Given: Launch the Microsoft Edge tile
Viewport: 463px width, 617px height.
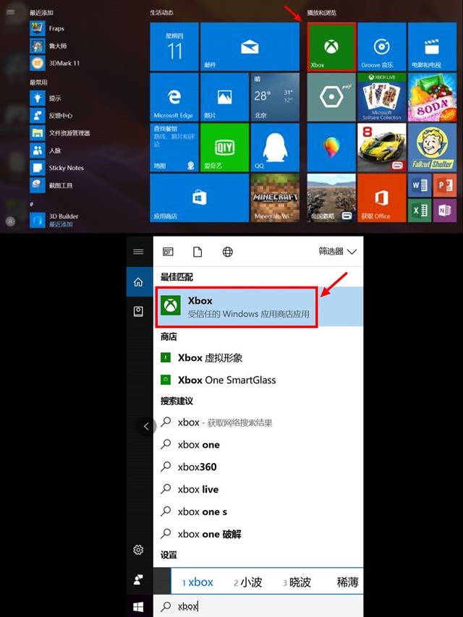Looking at the screenshot, I should tap(174, 97).
